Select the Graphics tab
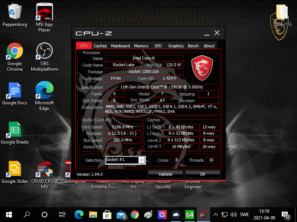297x222 pixels. point(176,46)
